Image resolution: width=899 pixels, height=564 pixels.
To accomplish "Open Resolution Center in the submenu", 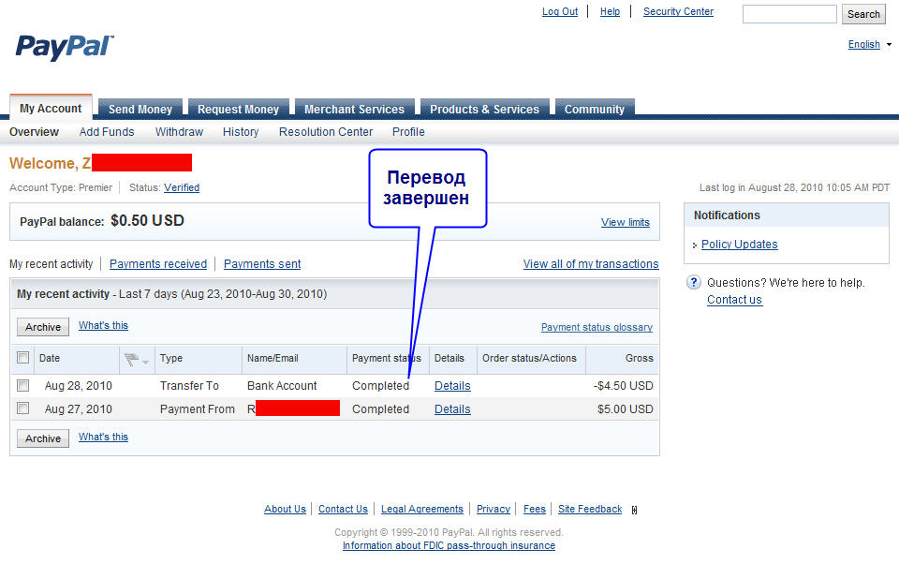I will 326,132.
